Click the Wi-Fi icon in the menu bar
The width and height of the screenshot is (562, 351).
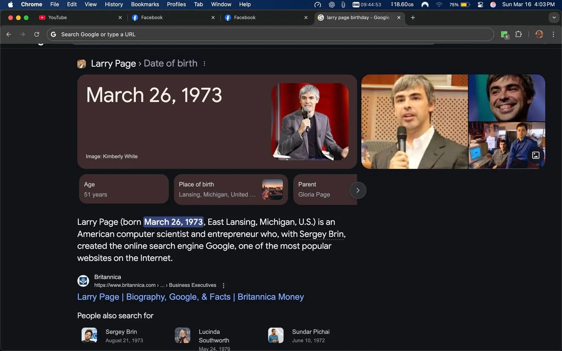pos(439,4)
